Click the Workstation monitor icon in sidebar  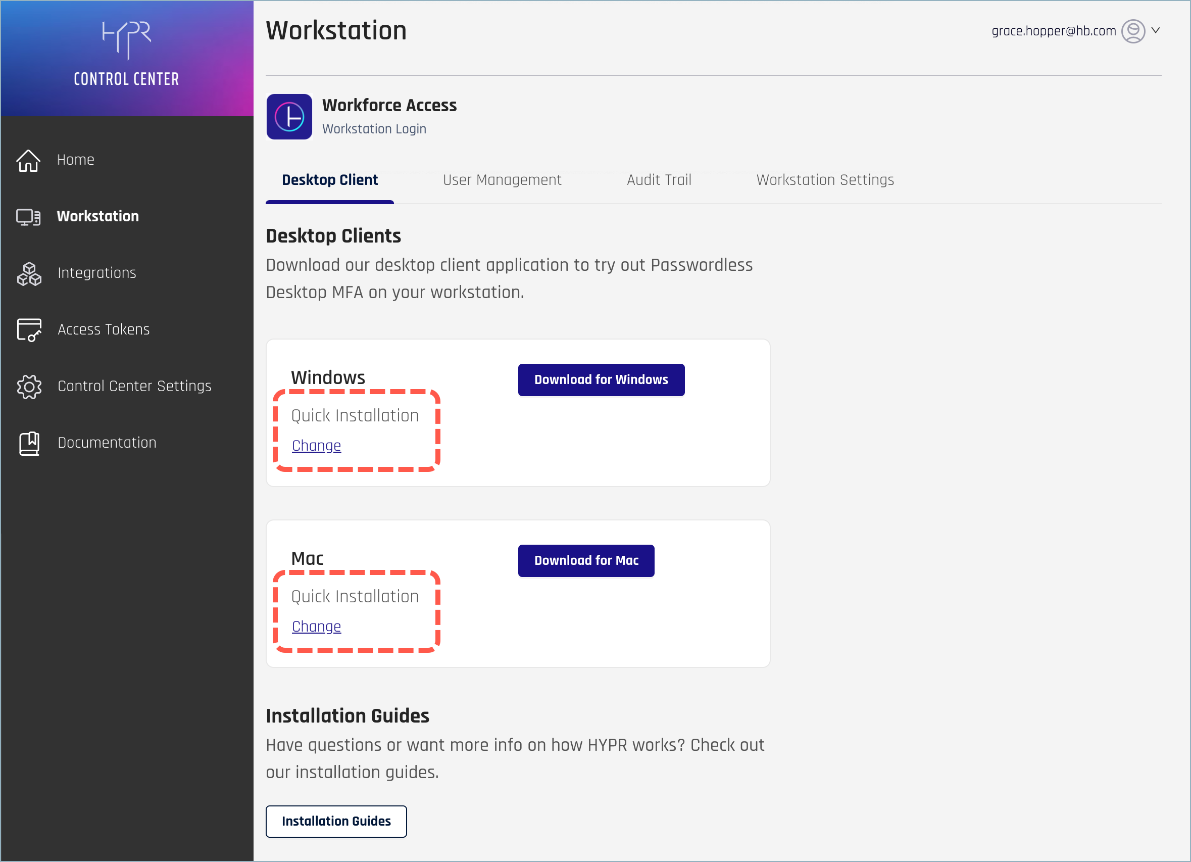[28, 217]
